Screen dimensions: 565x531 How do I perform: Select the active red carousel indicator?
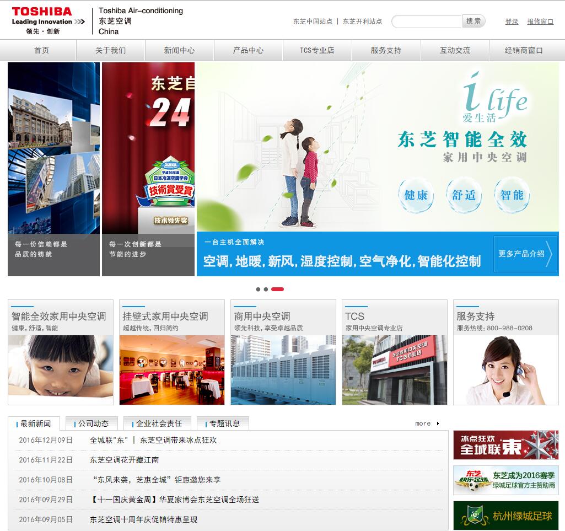click(277, 289)
